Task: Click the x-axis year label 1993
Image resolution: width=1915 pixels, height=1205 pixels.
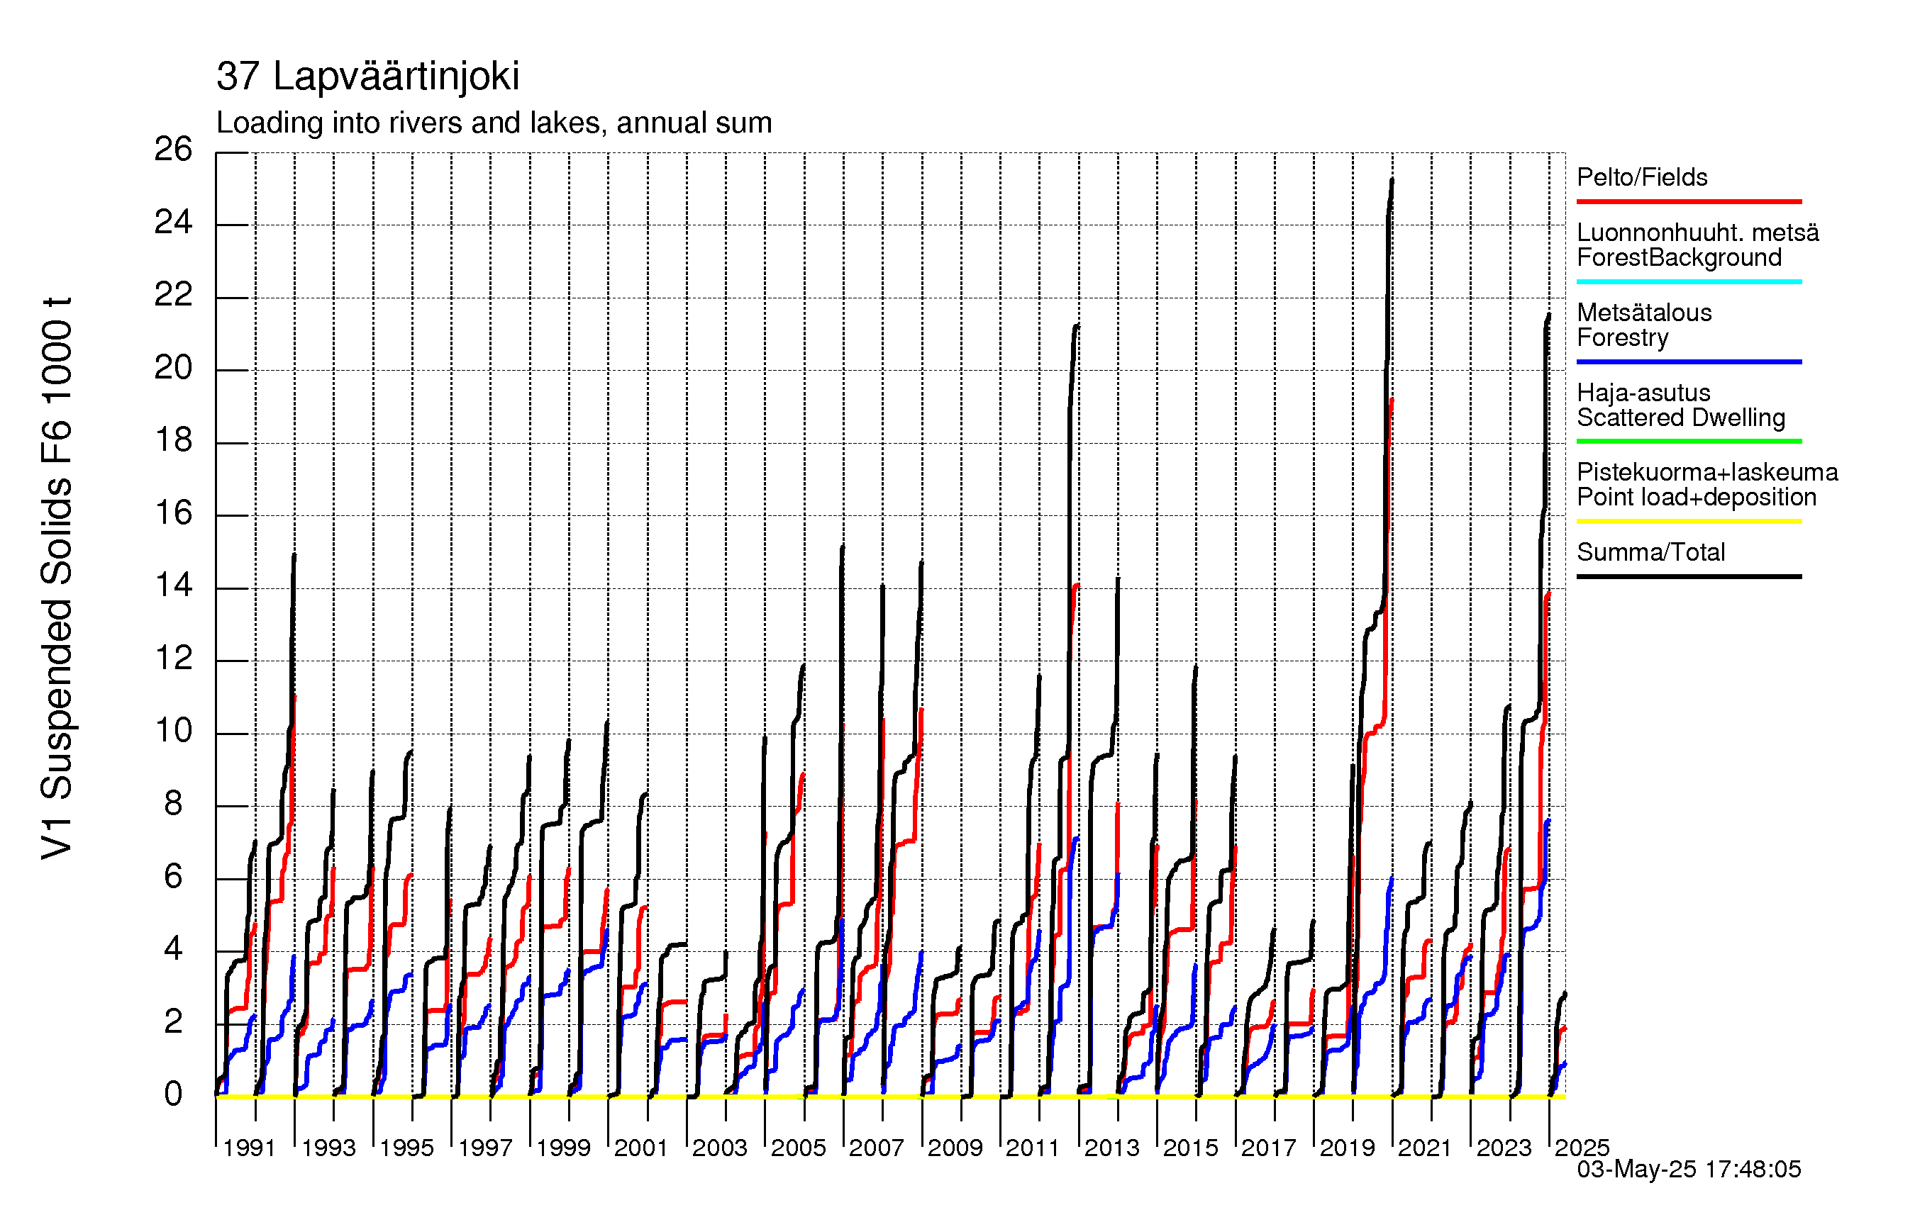Action: coord(328,1148)
